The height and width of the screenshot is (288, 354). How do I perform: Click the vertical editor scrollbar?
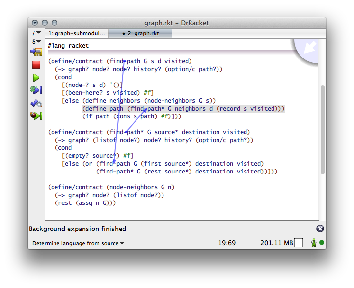322,128
